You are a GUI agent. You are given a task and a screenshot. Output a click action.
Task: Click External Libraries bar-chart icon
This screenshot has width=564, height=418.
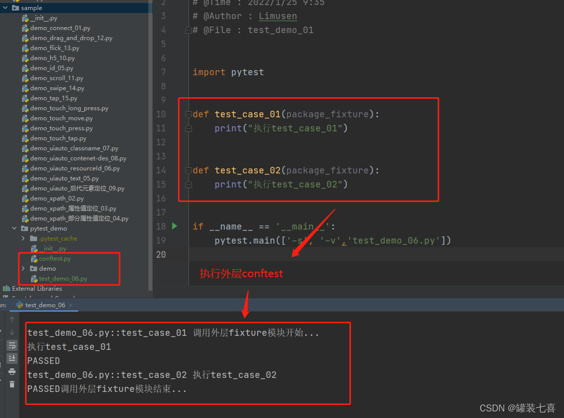click(7, 289)
